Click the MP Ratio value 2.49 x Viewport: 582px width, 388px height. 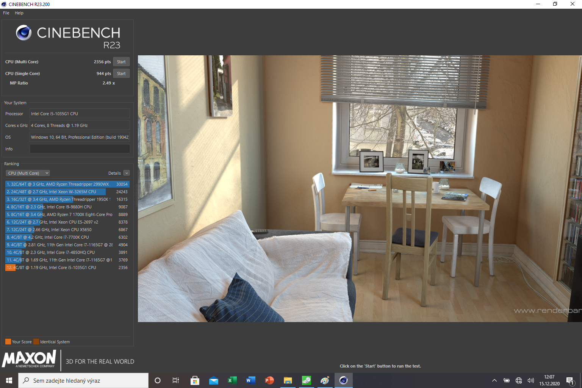(x=109, y=83)
